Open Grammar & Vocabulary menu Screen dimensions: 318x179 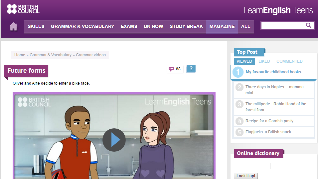coord(82,27)
